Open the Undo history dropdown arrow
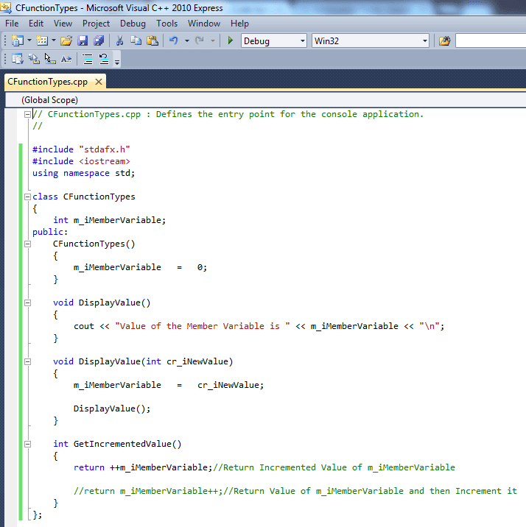526x527 pixels. (187, 40)
